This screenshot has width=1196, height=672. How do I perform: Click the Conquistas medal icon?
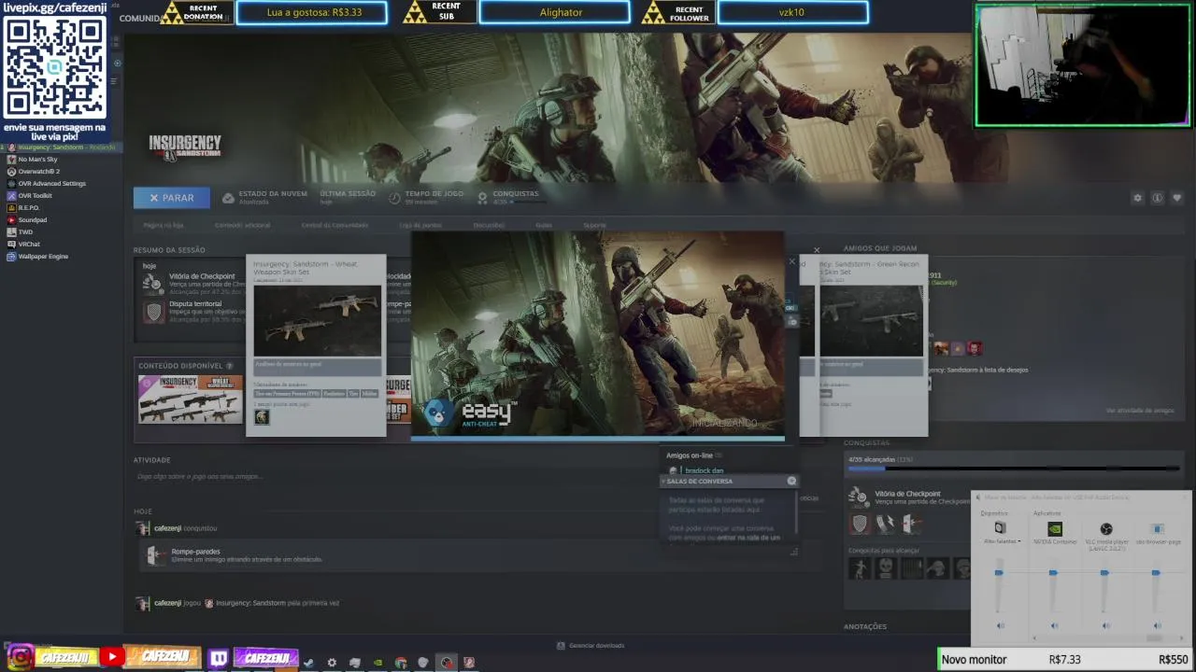482,198
